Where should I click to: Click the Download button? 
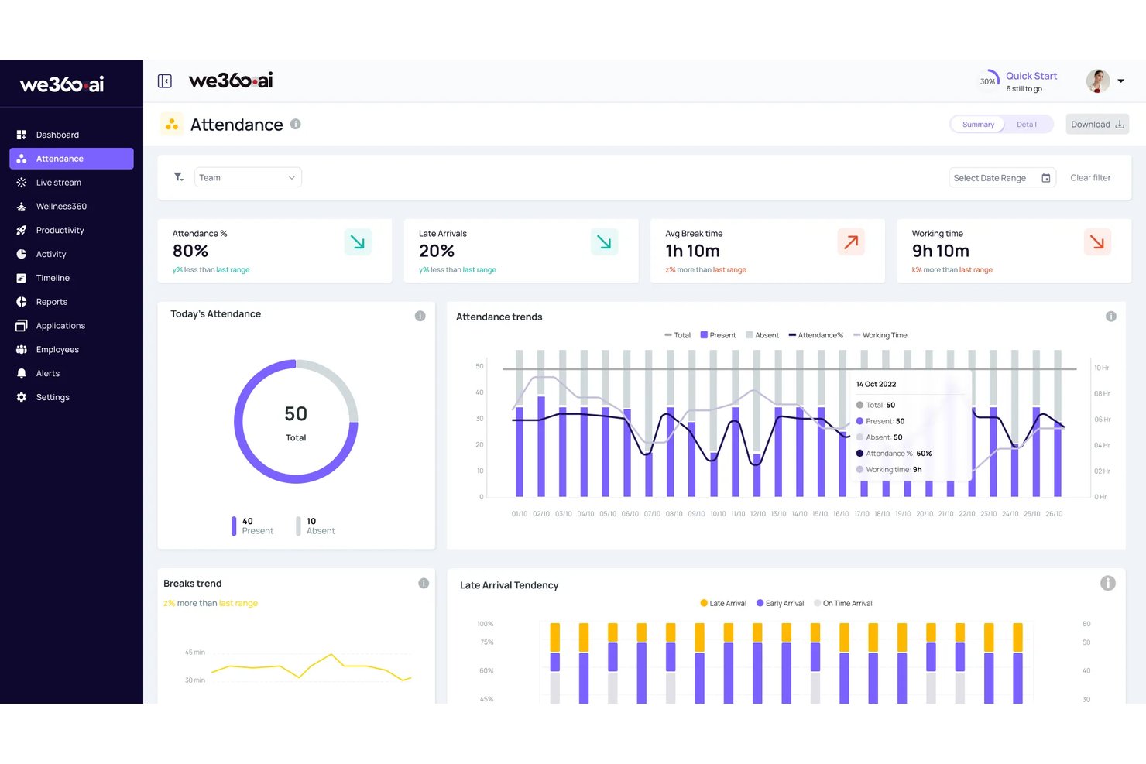1097,125
